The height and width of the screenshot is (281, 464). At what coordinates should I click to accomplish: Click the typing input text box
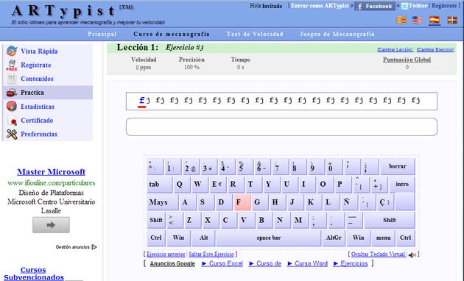pos(281,127)
